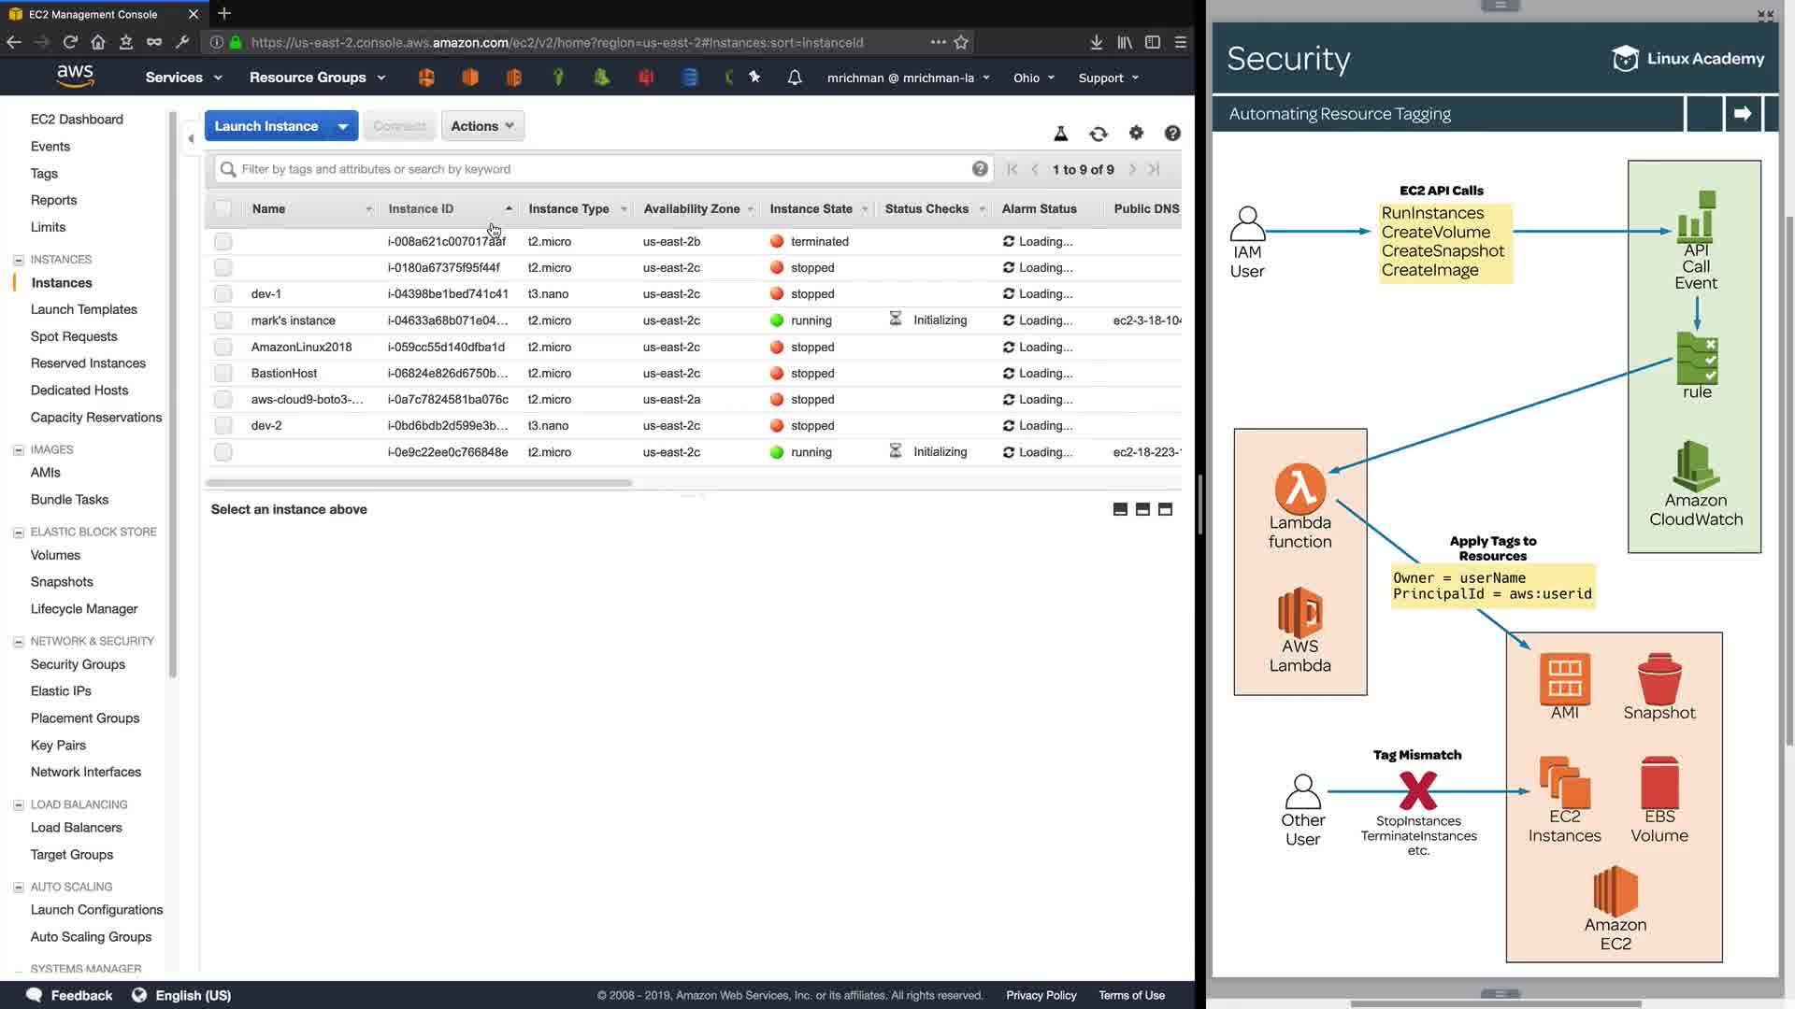Open the help question mark icon
This screenshot has height=1009, width=1795.
click(x=1172, y=134)
